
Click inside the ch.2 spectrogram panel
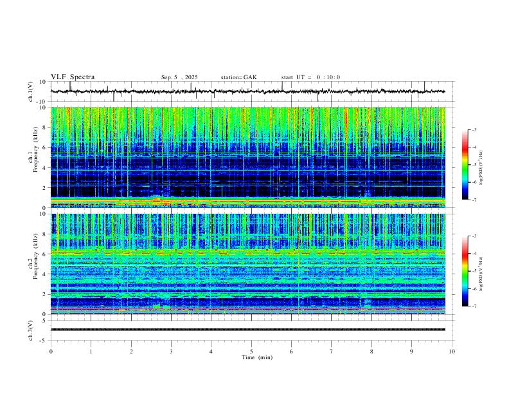pos(247,264)
